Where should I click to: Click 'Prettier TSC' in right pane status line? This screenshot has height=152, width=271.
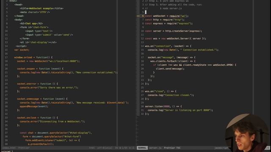tap(172, 148)
